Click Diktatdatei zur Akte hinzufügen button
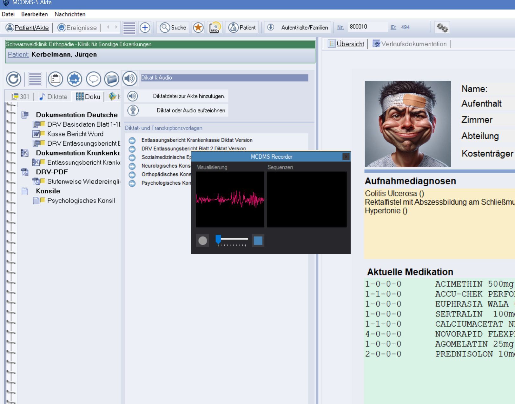Screen dimensions: 515x404 coord(189,96)
